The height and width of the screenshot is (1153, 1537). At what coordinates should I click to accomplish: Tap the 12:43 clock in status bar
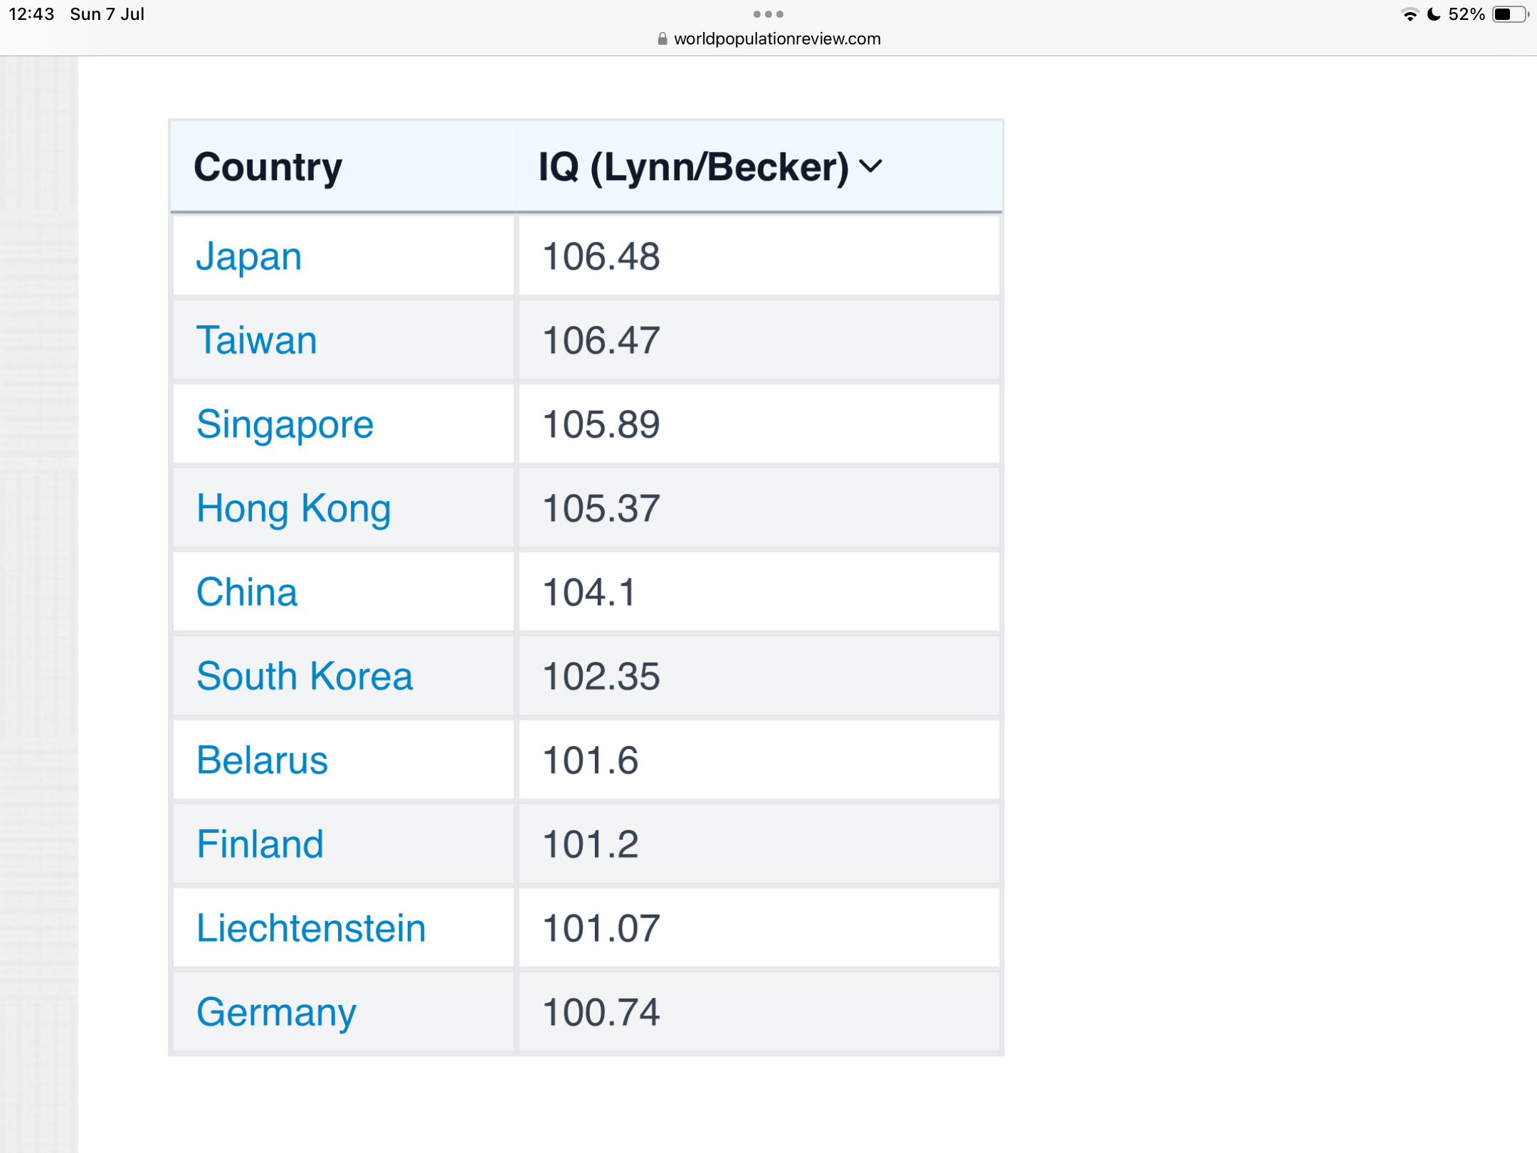31,14
